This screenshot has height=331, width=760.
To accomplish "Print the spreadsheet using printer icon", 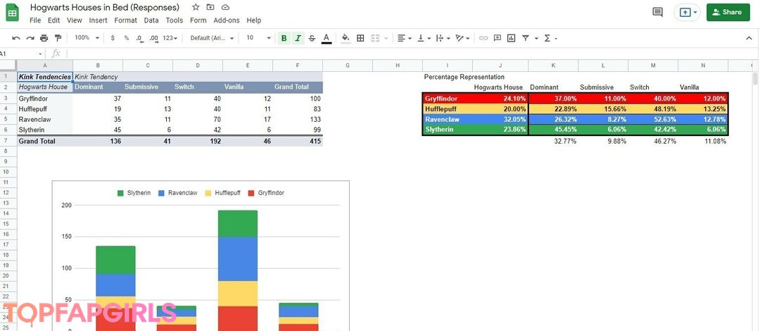I will point(44,38).
